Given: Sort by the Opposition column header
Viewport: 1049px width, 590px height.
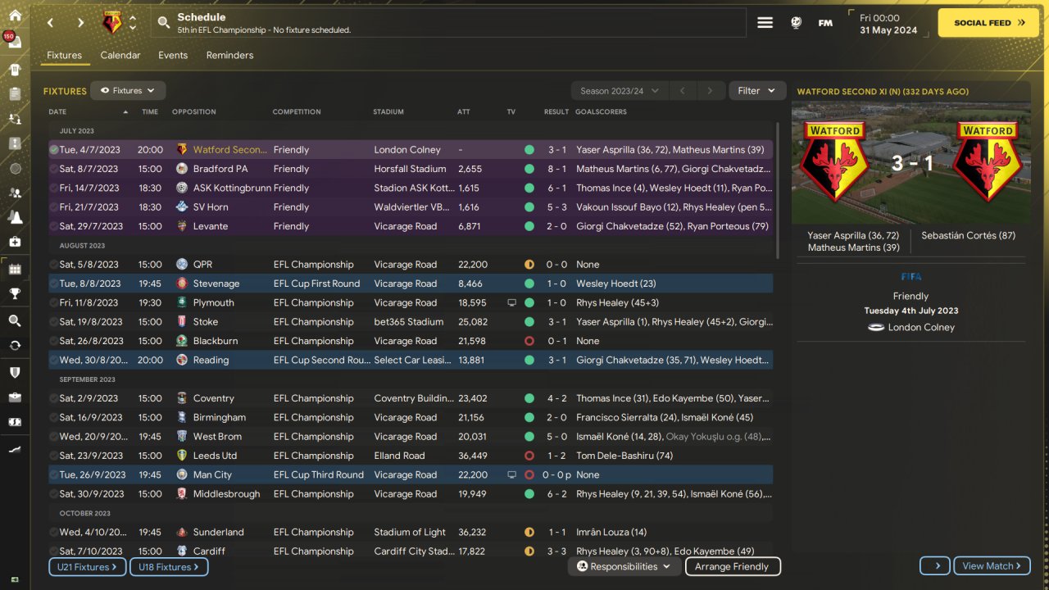Looking at the screenshot, I should (x=194, y=111).
